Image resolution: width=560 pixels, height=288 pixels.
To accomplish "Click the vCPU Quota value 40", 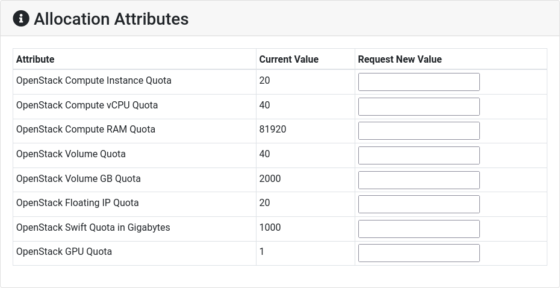I will (x=264, y=105).
